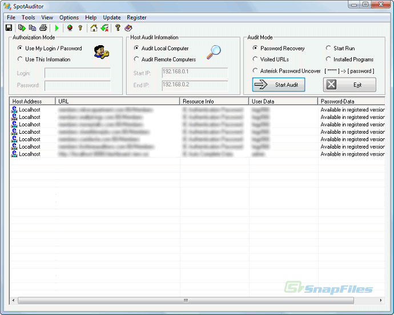Select the fourth Localhost row text
394x315 pixels.
[x=30, y=132]
